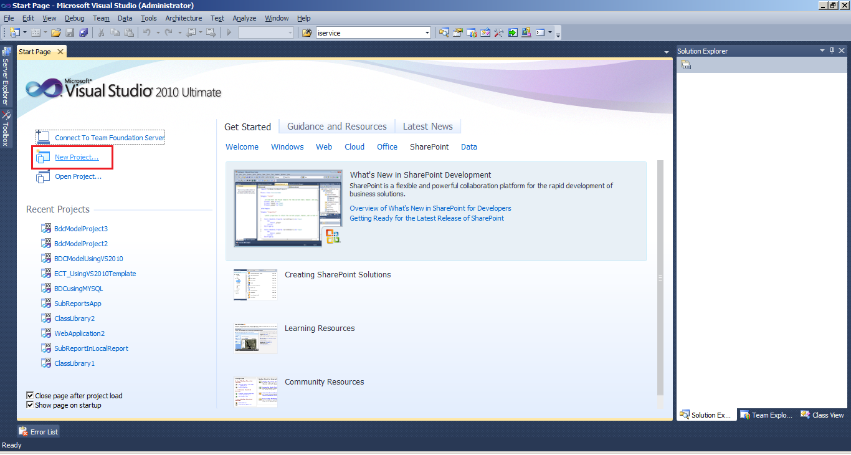The width and height of the screenshot is (851, 455).
Task: Open the Toolbox tab on the left sidebar
Action: [x=6, y=128]
